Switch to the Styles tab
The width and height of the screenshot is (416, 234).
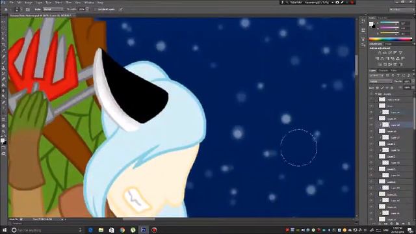coord(389,44)
